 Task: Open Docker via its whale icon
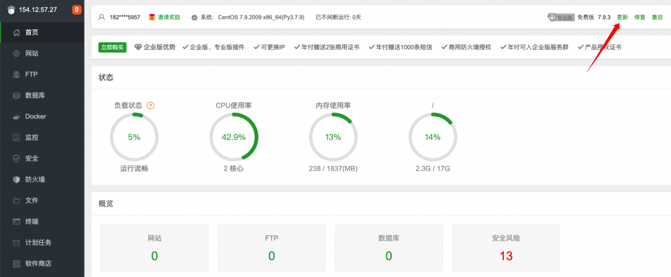(17, 116)
